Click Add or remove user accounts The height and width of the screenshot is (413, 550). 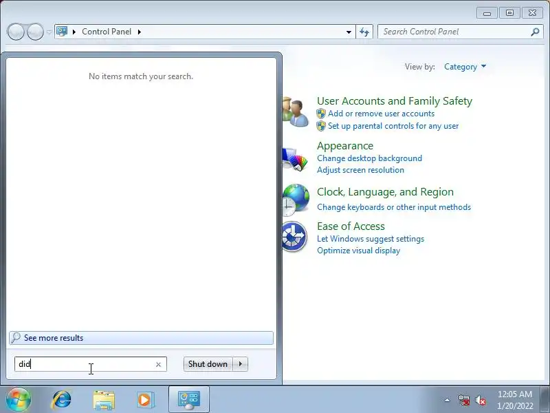(x=381, y=114)
